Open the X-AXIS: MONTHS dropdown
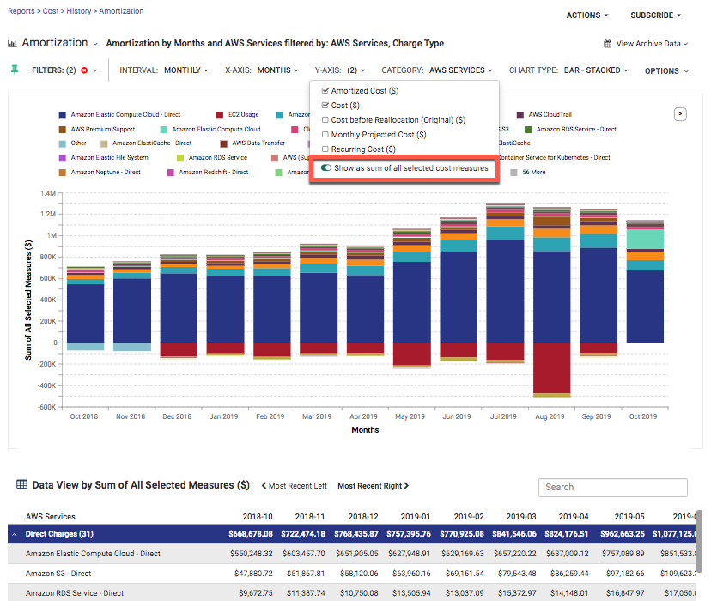Screen dimensions: 711x601 pos(262,70)
